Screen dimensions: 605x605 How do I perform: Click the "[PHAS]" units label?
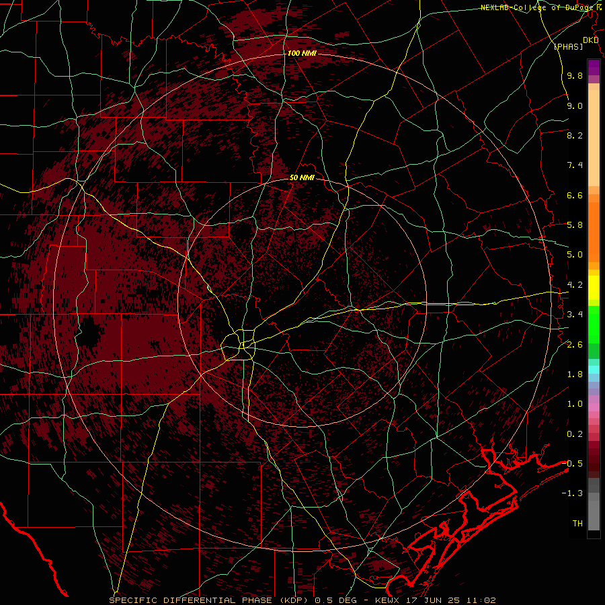(x=568, y=47)
